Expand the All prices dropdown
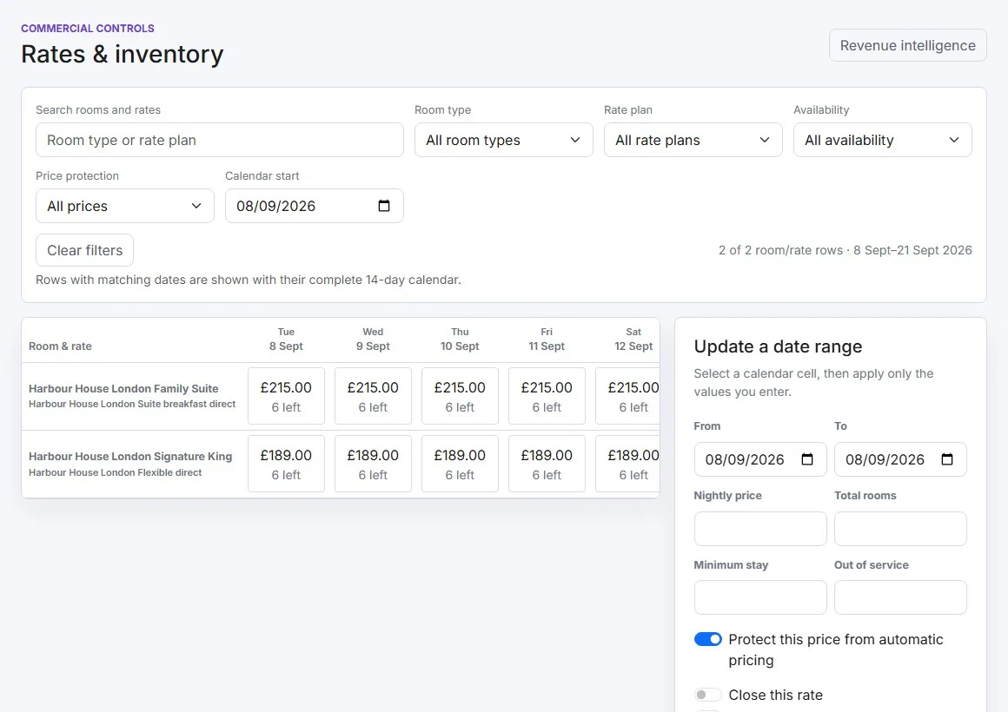This screenshot has height=712, width=1008. pos(125,206)
